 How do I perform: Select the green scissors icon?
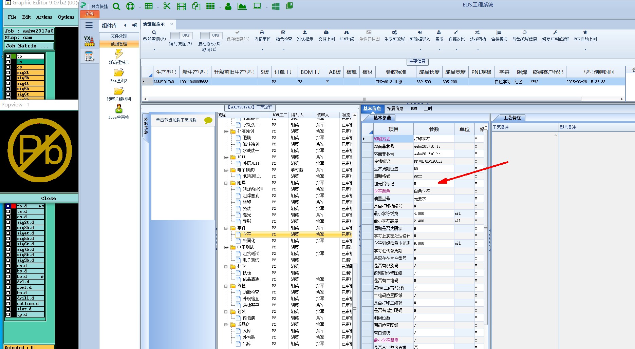[167, 6]
